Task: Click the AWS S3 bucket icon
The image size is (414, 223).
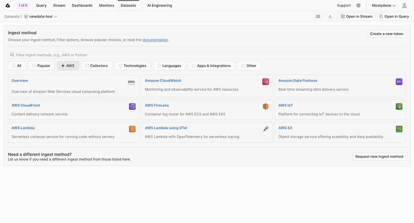Action: 399,129
